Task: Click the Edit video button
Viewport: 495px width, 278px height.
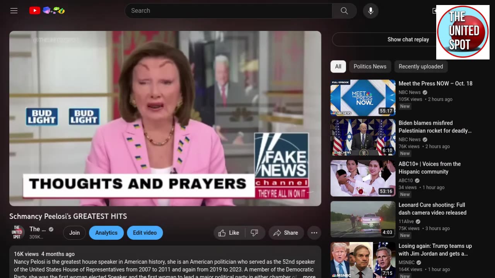Action: point(145,233)
